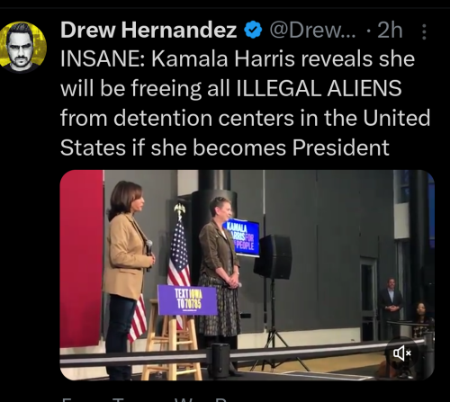Open the three-dot more options menu

[x=424, y=31]
